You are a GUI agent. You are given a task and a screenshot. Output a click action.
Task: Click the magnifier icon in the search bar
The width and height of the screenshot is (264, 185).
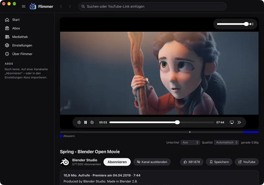point(83,6)
